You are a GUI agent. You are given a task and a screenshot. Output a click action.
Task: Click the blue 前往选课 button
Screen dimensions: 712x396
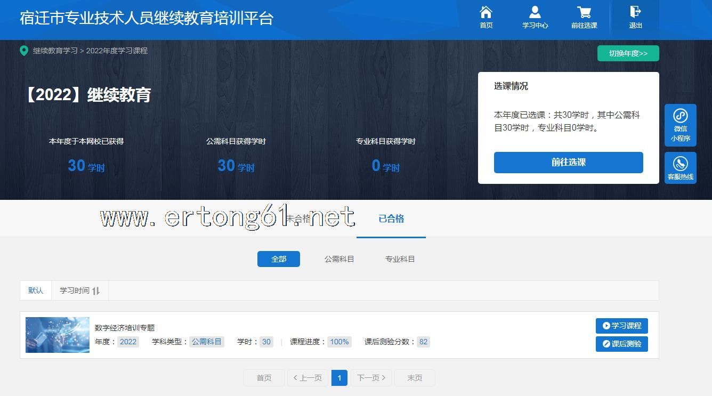pos(568,163)
